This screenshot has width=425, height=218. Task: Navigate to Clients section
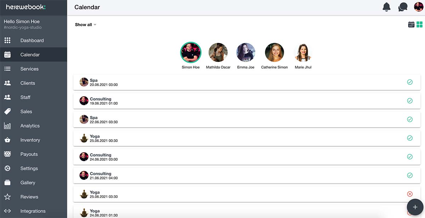28,83
